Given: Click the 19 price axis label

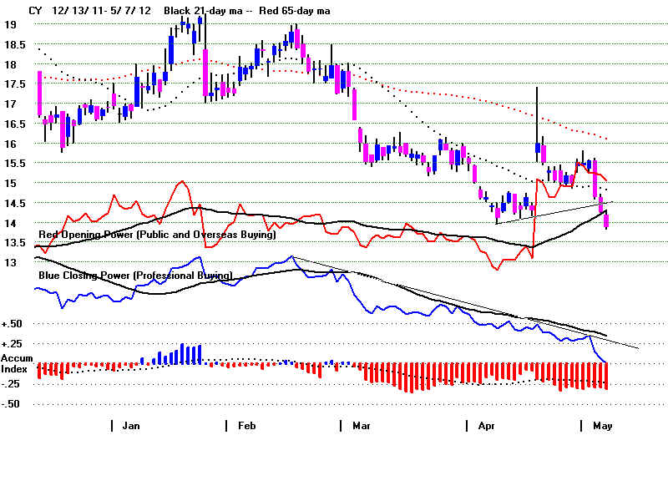Looking at the screenshot, I should point(12,25).
